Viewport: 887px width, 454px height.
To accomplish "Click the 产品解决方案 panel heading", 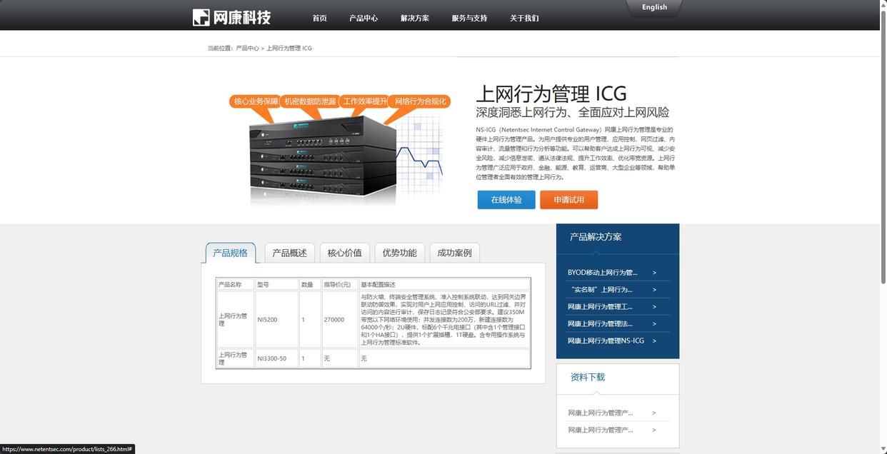I will tap(596, 237).
